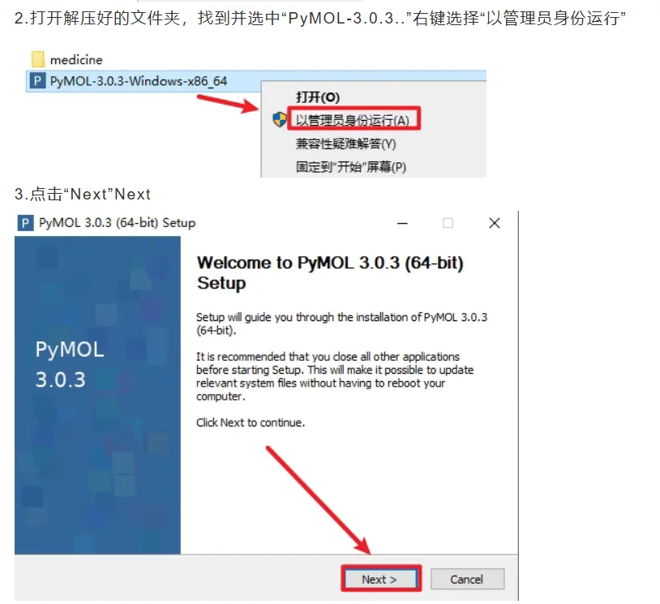Choose "固定到"开始"屏幕(P)" menu entry

(x=350, y=167)
